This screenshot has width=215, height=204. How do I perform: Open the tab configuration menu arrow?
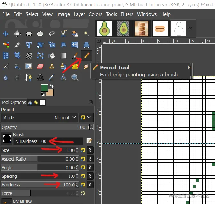[91, 102]
